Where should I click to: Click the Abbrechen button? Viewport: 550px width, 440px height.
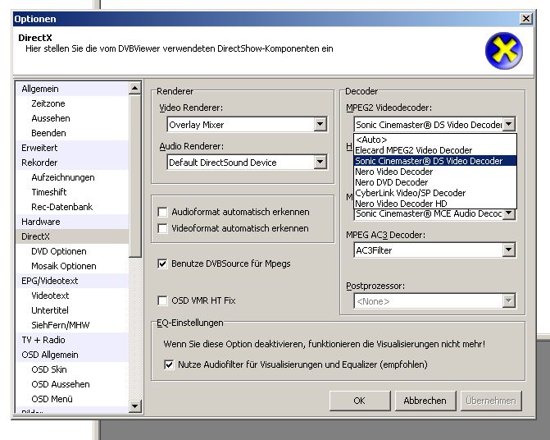[425, 401]
